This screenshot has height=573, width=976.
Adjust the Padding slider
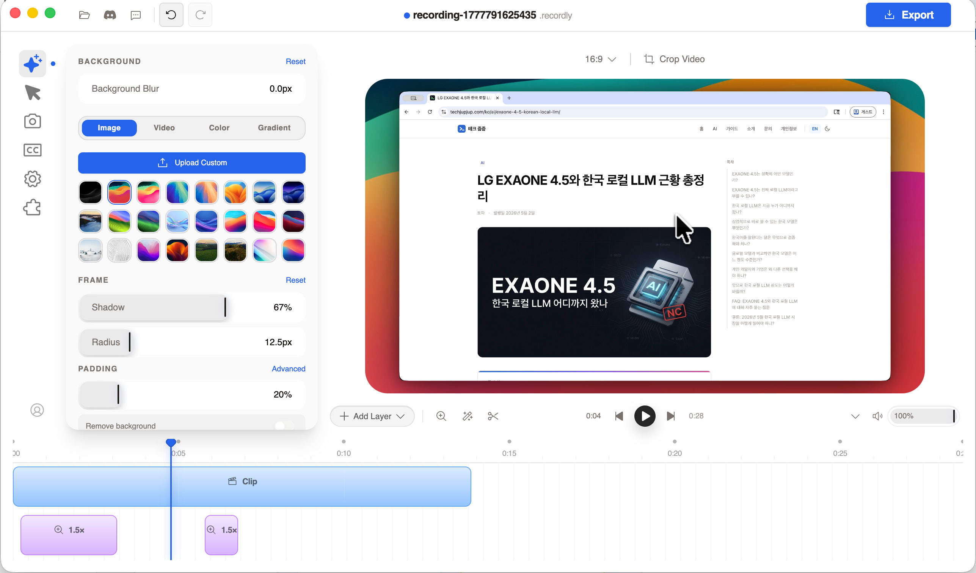(x=192, y=395)
